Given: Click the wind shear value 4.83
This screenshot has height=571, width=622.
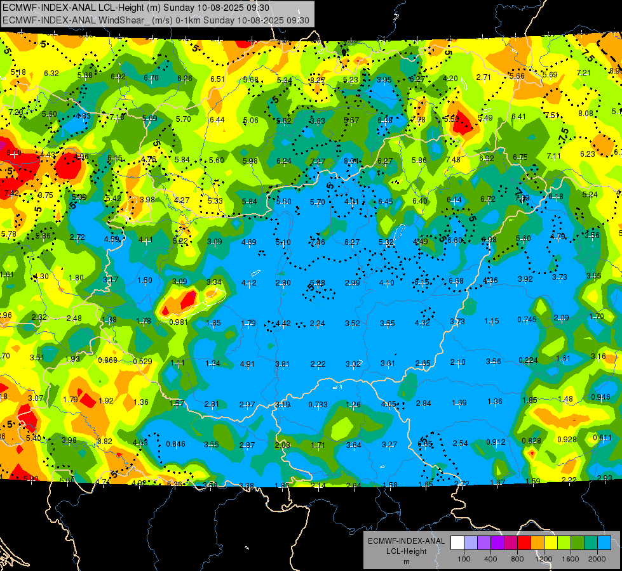Looking at the screenshot, I should (x=83, y=115).
